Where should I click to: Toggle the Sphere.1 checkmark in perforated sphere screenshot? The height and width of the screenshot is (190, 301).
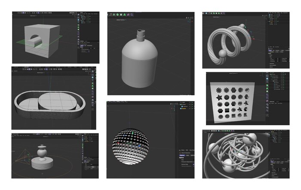point(192,106)
